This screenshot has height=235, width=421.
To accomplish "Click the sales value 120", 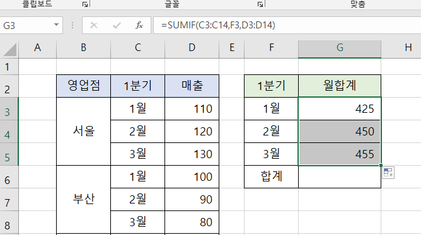I will click(192, 132).
